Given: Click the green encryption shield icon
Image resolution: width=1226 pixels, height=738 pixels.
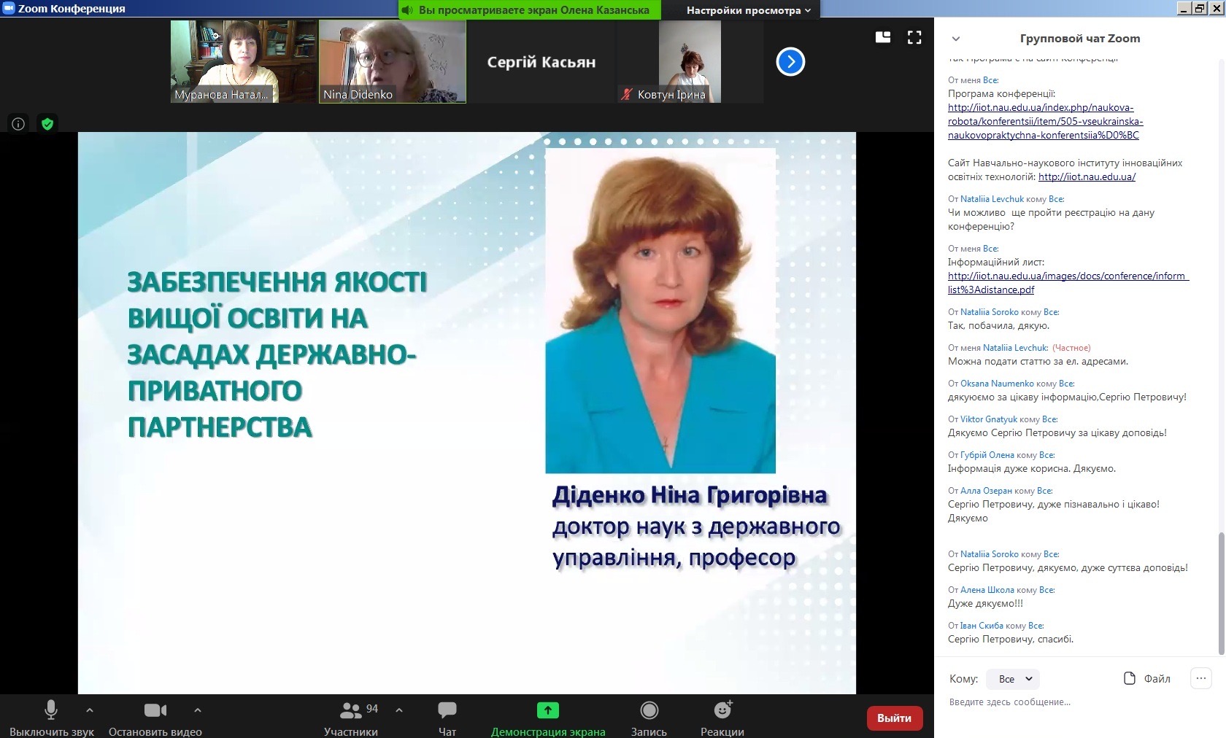Looking at the screenshot, I should [x=47, y=124].
